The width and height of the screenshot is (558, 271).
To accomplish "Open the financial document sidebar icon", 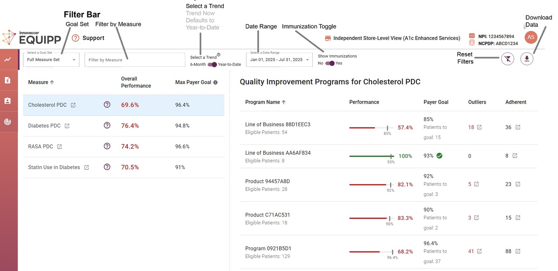I will coord(7,80).
